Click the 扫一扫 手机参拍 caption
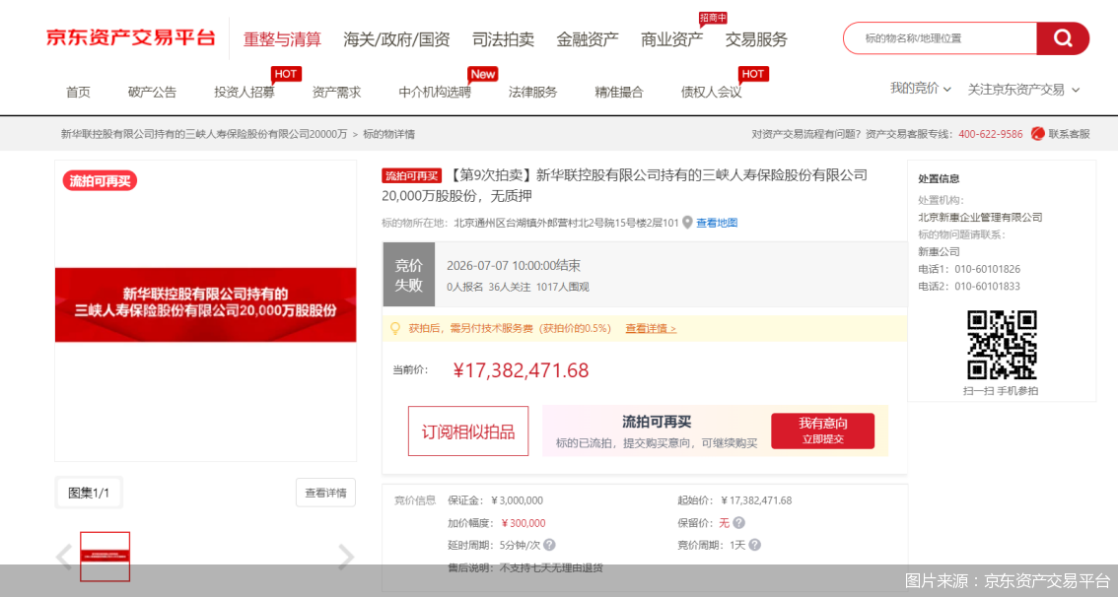 click(x=1001, y=391)
